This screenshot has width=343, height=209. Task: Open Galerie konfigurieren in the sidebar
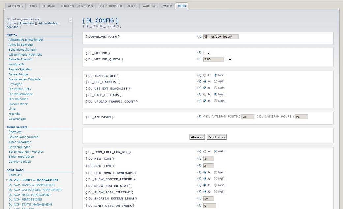tap(23, 137)
